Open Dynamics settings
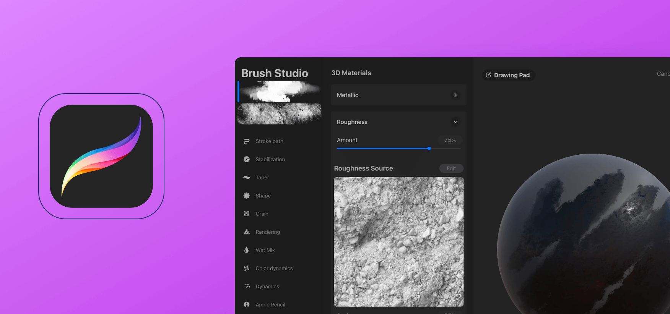The image size is (670, 314). [x=267, y=286]
